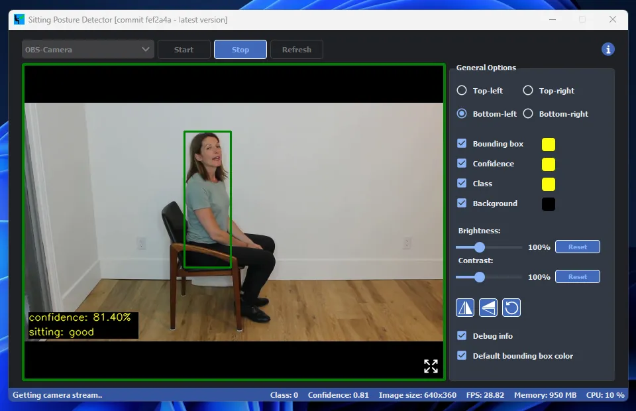The height and width of the screenshot is (411, 636).
Task: Click 'Memory: 950 MB' status entry
Action: (545, 395)
